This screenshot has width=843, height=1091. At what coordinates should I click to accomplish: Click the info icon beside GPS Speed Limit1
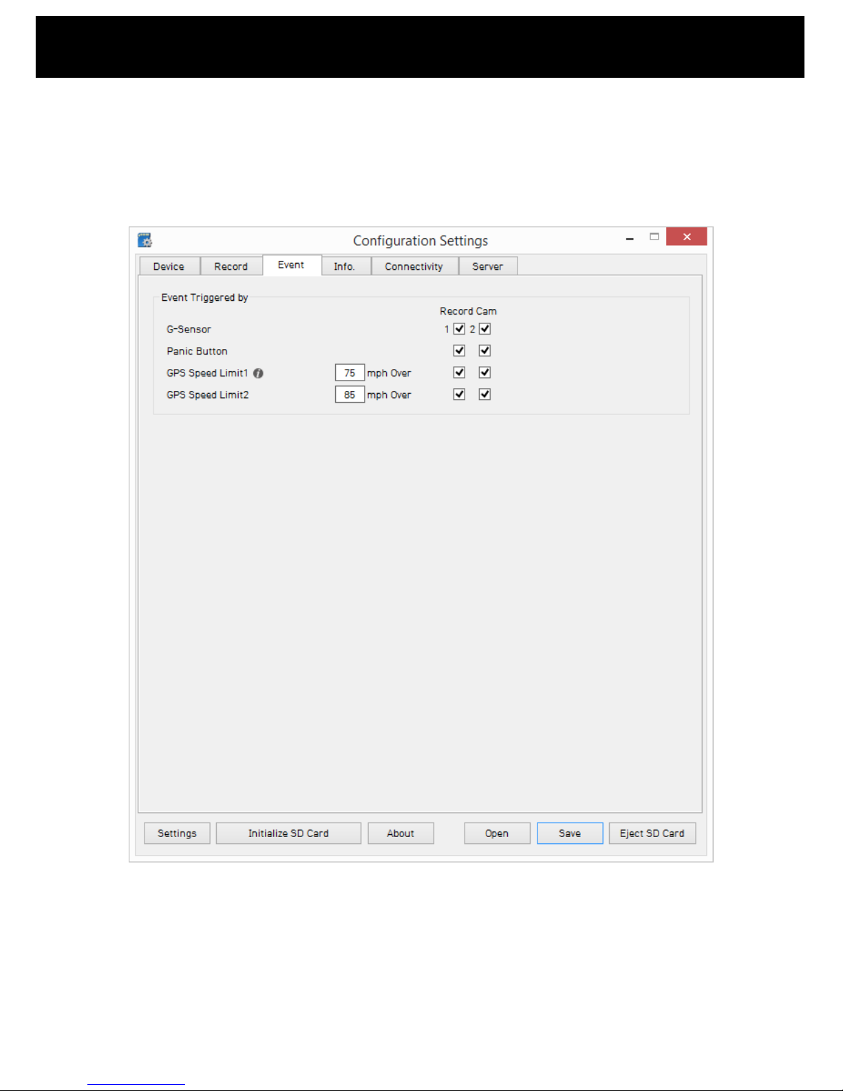258,373
